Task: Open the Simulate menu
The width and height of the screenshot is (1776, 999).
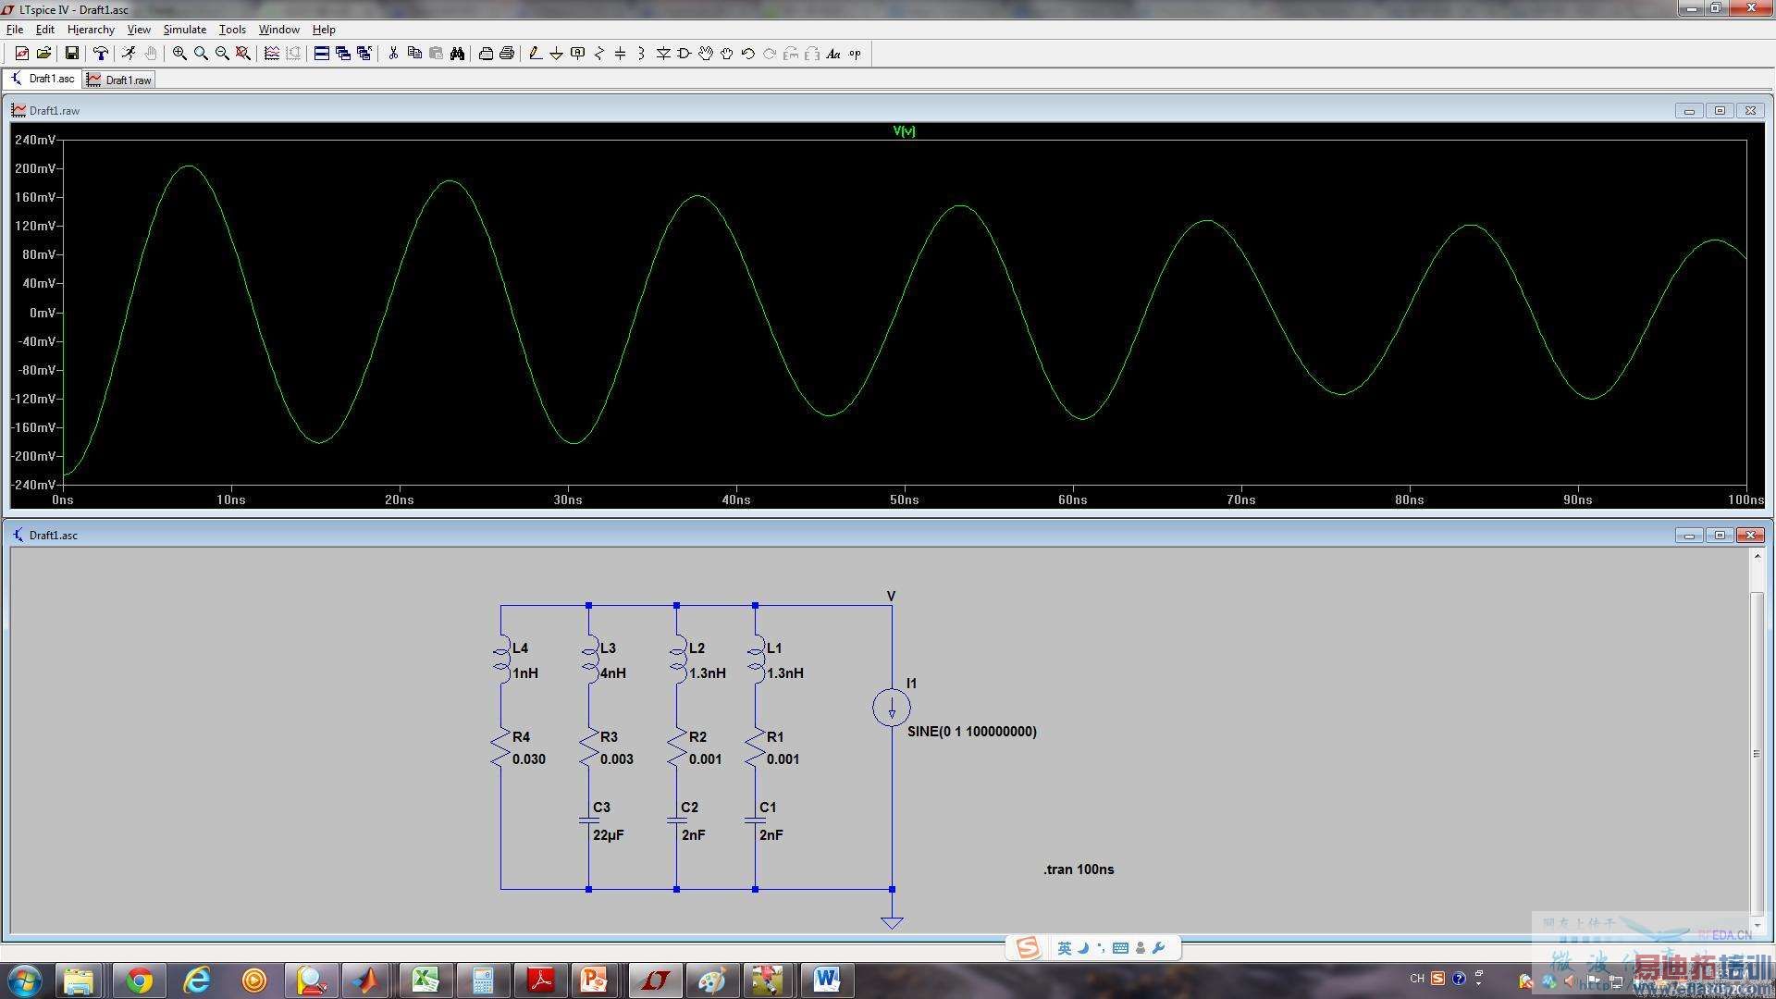Action: (x=184, y=30)
